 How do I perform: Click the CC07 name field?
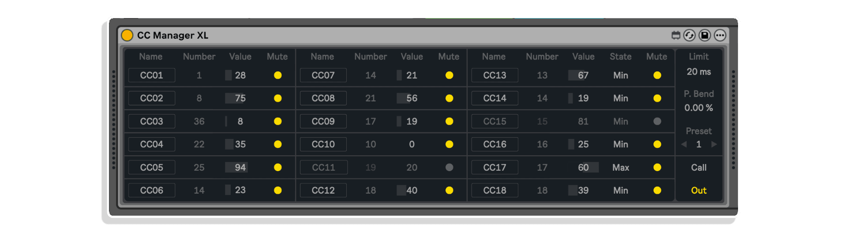[x=323, y=75]
